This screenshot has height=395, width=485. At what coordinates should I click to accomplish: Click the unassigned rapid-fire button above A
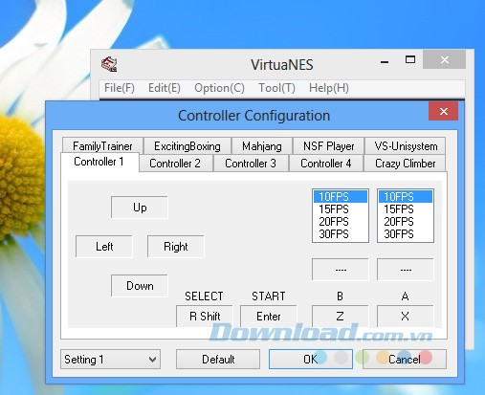tap(406, 270)
